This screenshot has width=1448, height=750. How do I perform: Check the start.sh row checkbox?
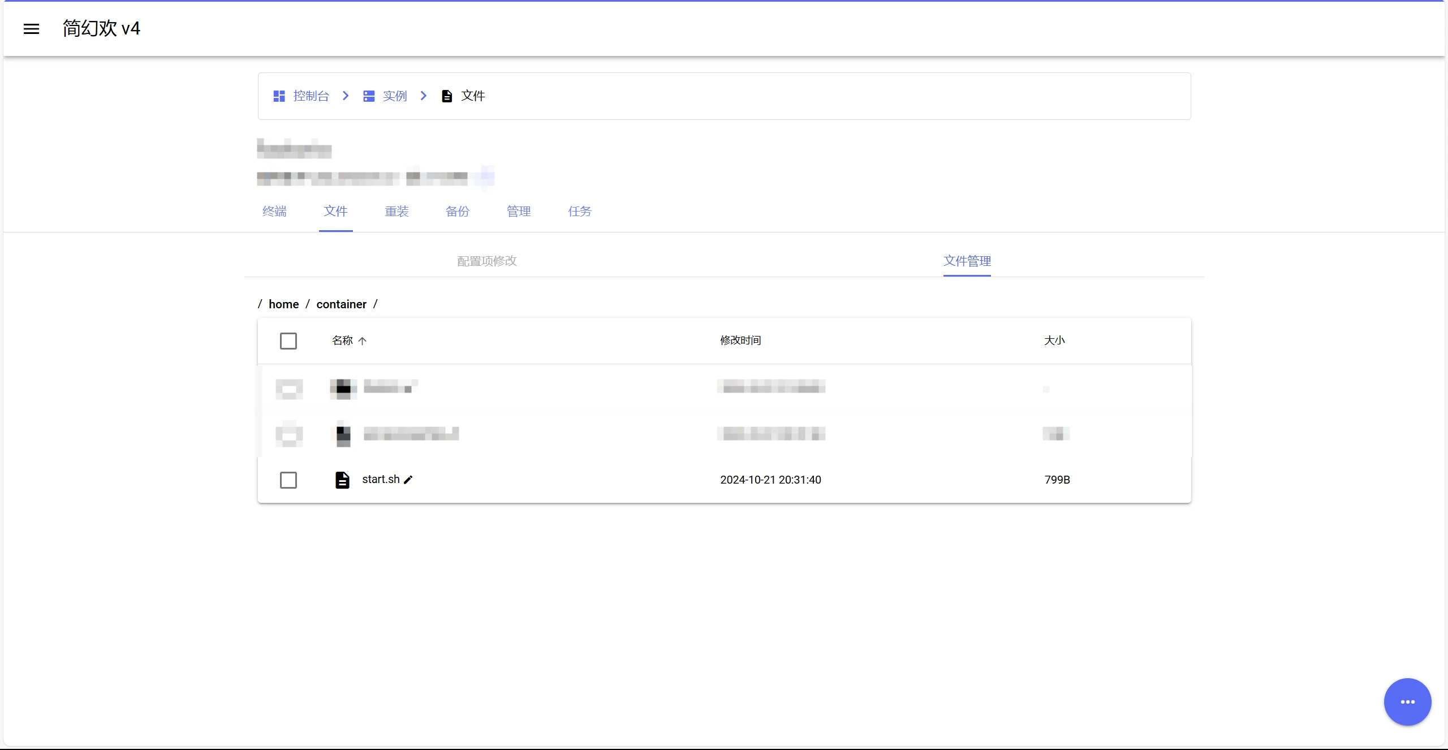pos(288,480)
